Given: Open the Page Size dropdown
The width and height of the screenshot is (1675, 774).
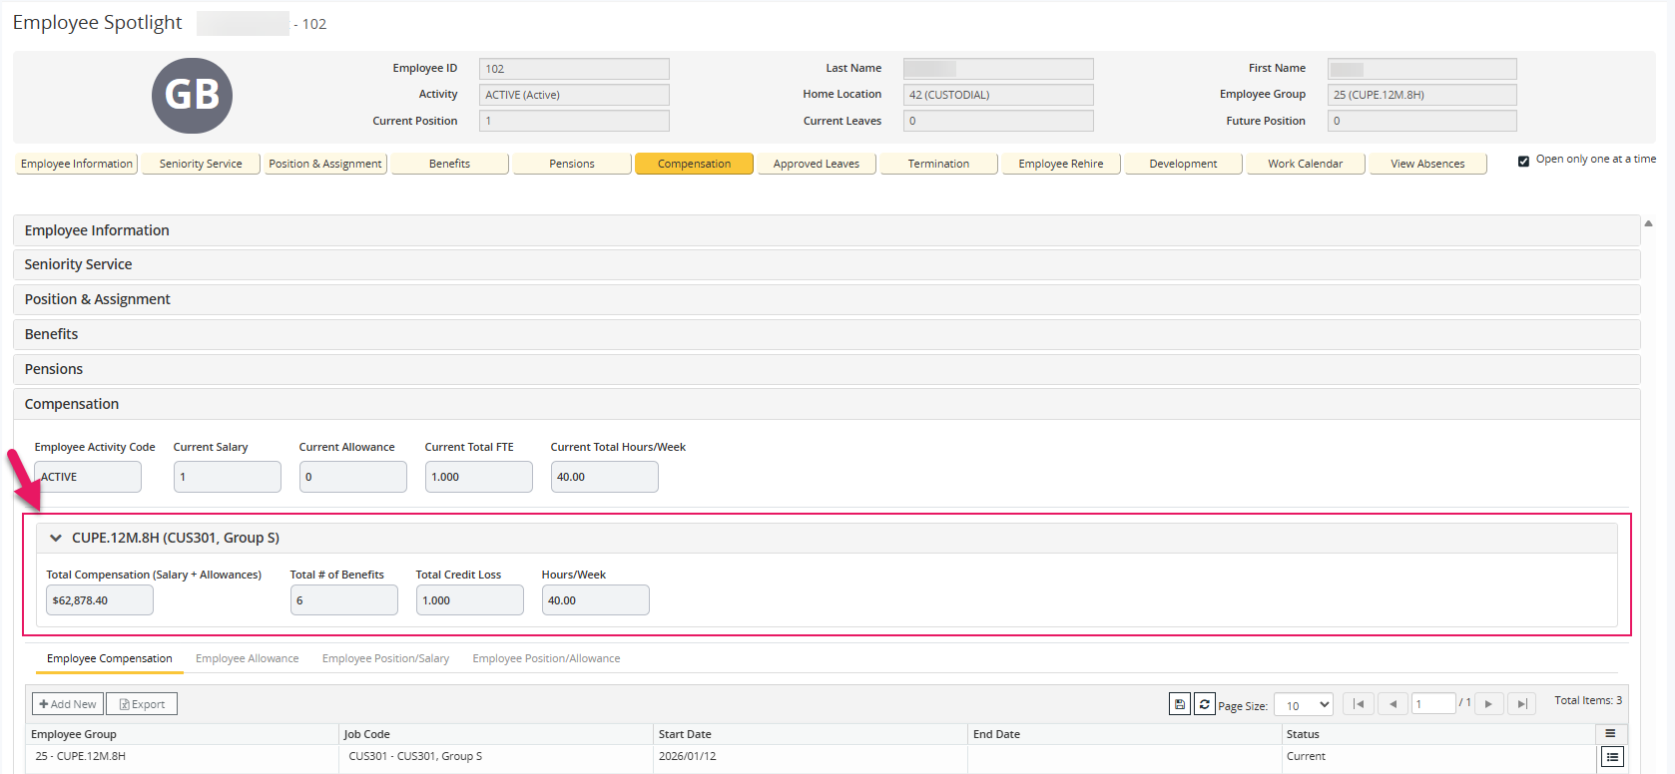Looking at the screenshot, I should coord(1304,705).
